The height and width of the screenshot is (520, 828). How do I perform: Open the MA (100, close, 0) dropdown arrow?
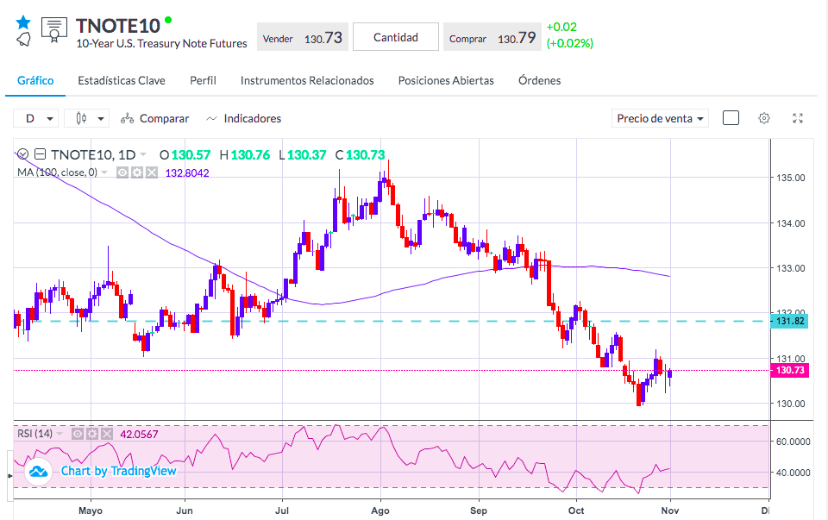[104, 172]
